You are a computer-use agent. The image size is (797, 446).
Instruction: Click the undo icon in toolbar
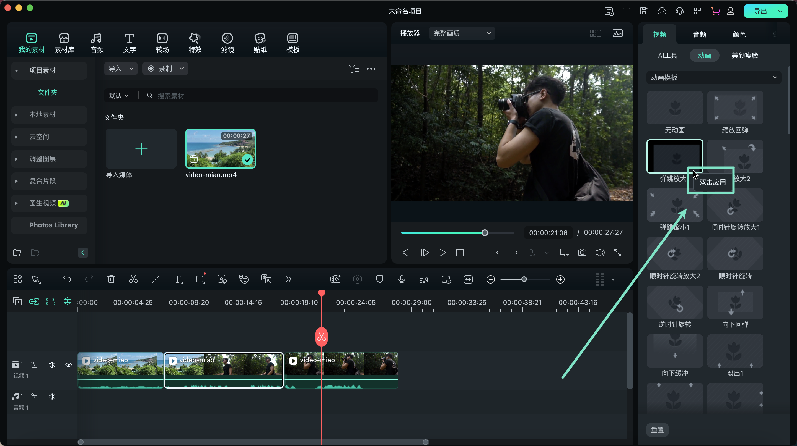click(x=67, y=279)
